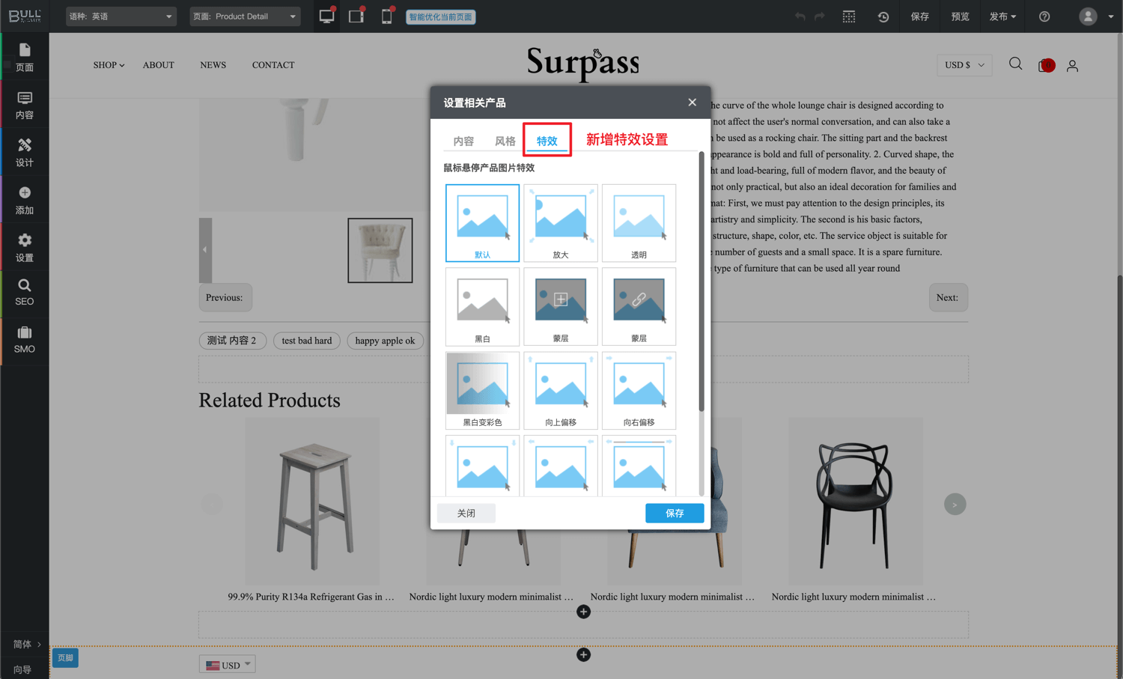Open the SMO sidebar tool
1123x679 pixels.
click(25, 339)
